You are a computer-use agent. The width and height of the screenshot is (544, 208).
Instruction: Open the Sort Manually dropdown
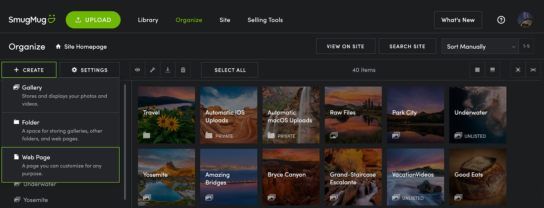pos(480,47)
